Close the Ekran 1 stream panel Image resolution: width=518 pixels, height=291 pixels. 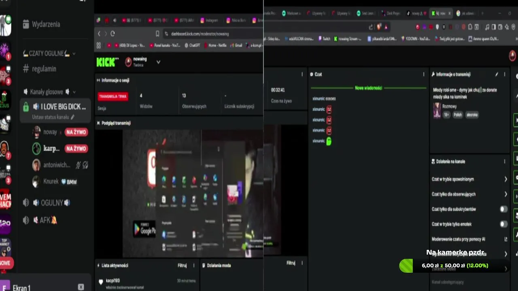81,287
